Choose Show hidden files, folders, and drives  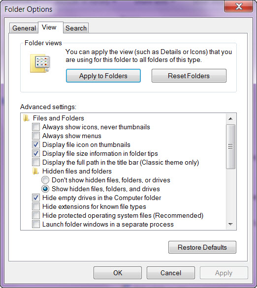coord(45,189)
